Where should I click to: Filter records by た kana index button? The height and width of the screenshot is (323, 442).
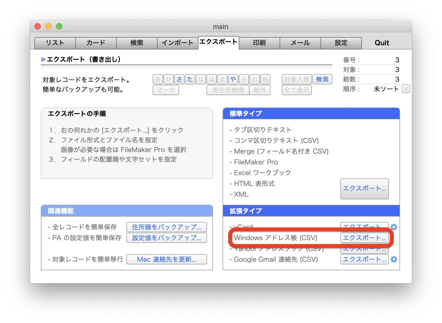click(x=190, y=79)
